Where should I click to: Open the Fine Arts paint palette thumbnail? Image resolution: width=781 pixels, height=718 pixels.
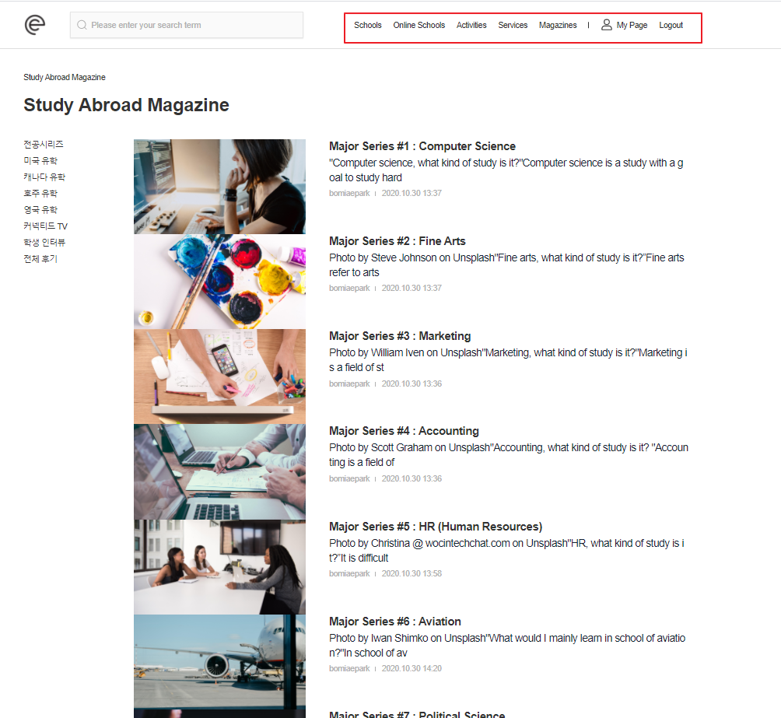(219, 282)
